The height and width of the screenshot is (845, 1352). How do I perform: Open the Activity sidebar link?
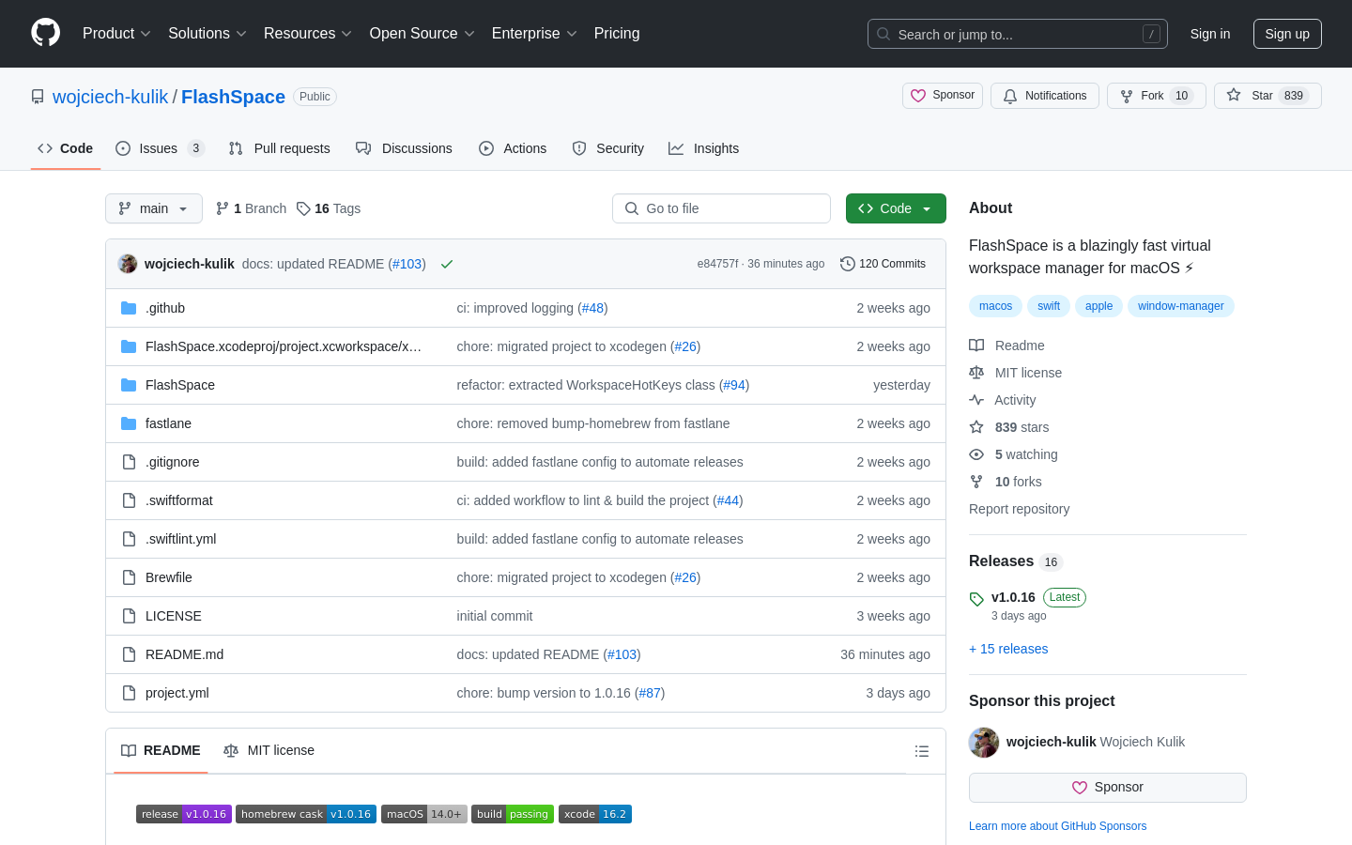click(1003, 400)
